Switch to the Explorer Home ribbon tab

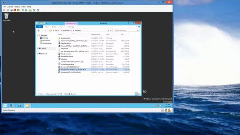click(x=46, y=27)
